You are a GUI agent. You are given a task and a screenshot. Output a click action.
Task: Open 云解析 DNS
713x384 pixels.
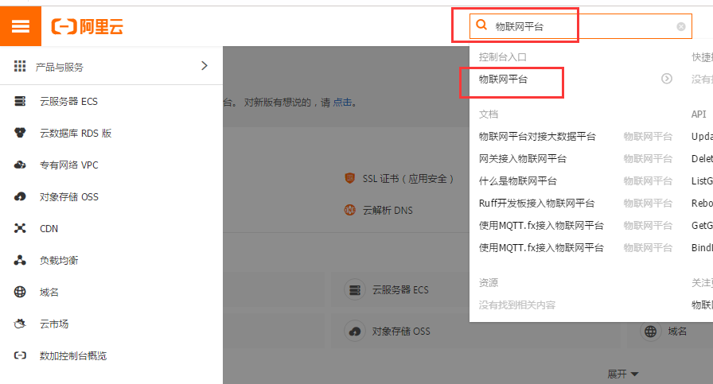tap(388, 211)
